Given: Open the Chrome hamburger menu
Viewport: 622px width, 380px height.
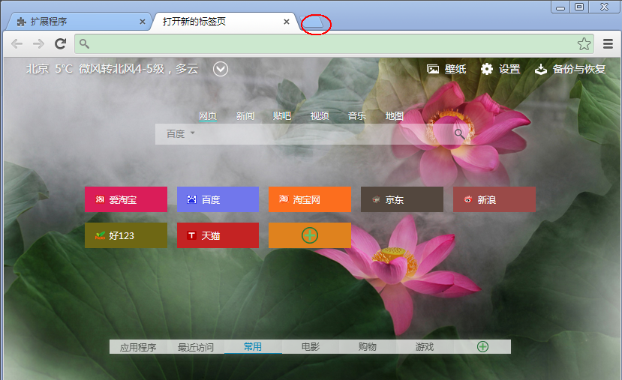Looking at the screenshot, I should click(608, 43).
